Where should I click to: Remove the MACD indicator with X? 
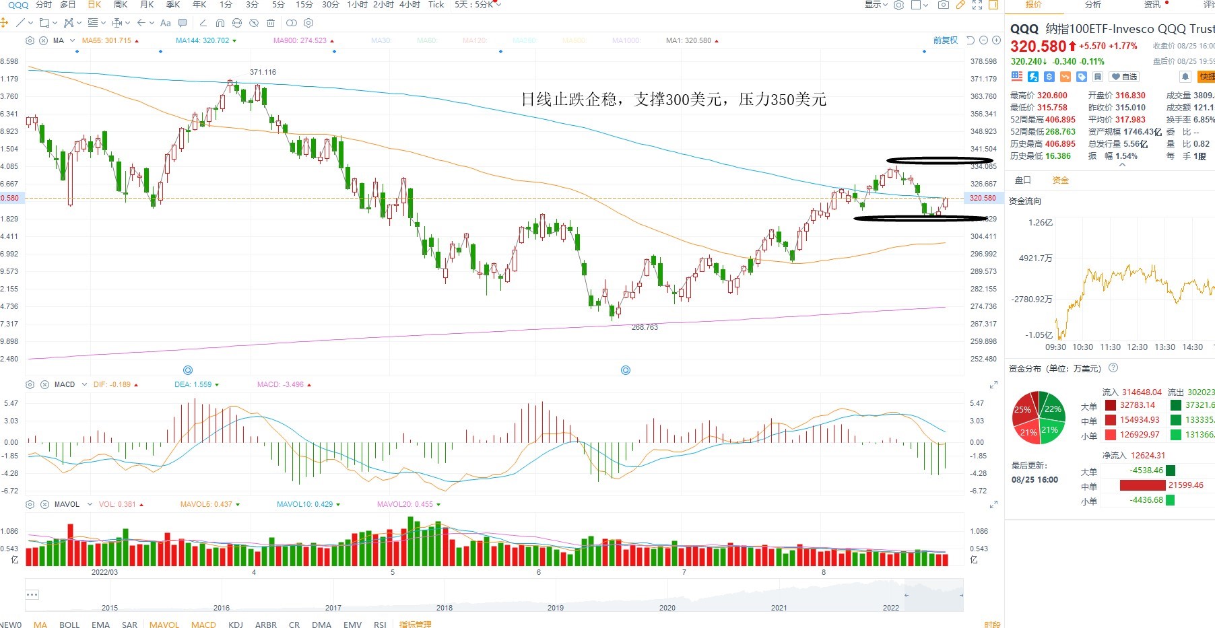[44, 384]
